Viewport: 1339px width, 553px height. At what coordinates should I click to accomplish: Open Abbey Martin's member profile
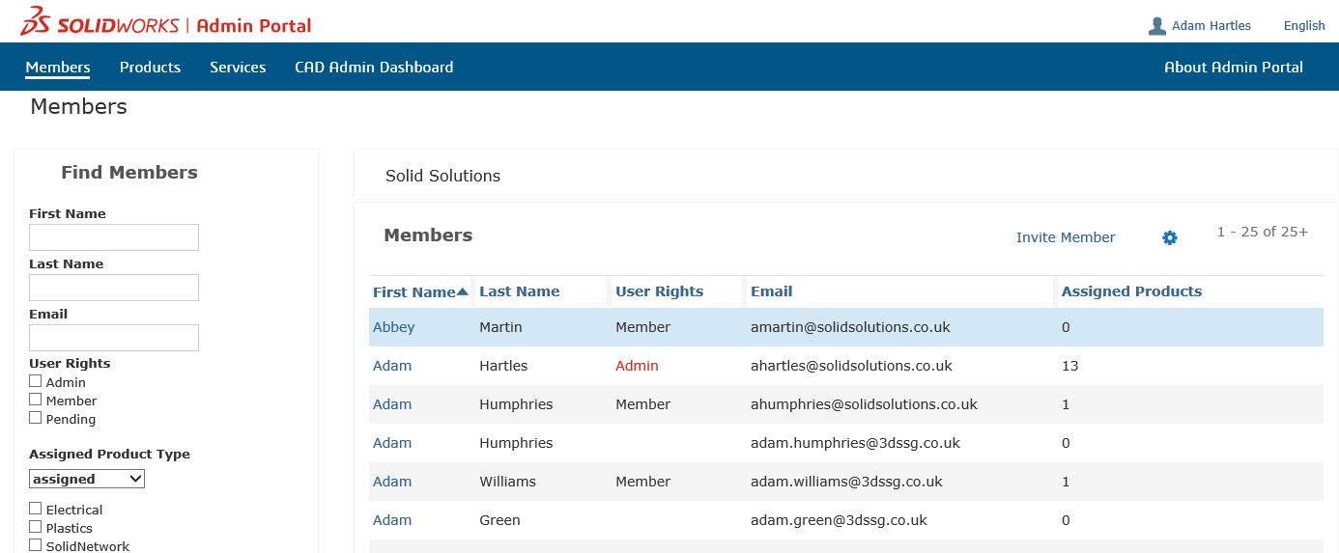(393, 327)
